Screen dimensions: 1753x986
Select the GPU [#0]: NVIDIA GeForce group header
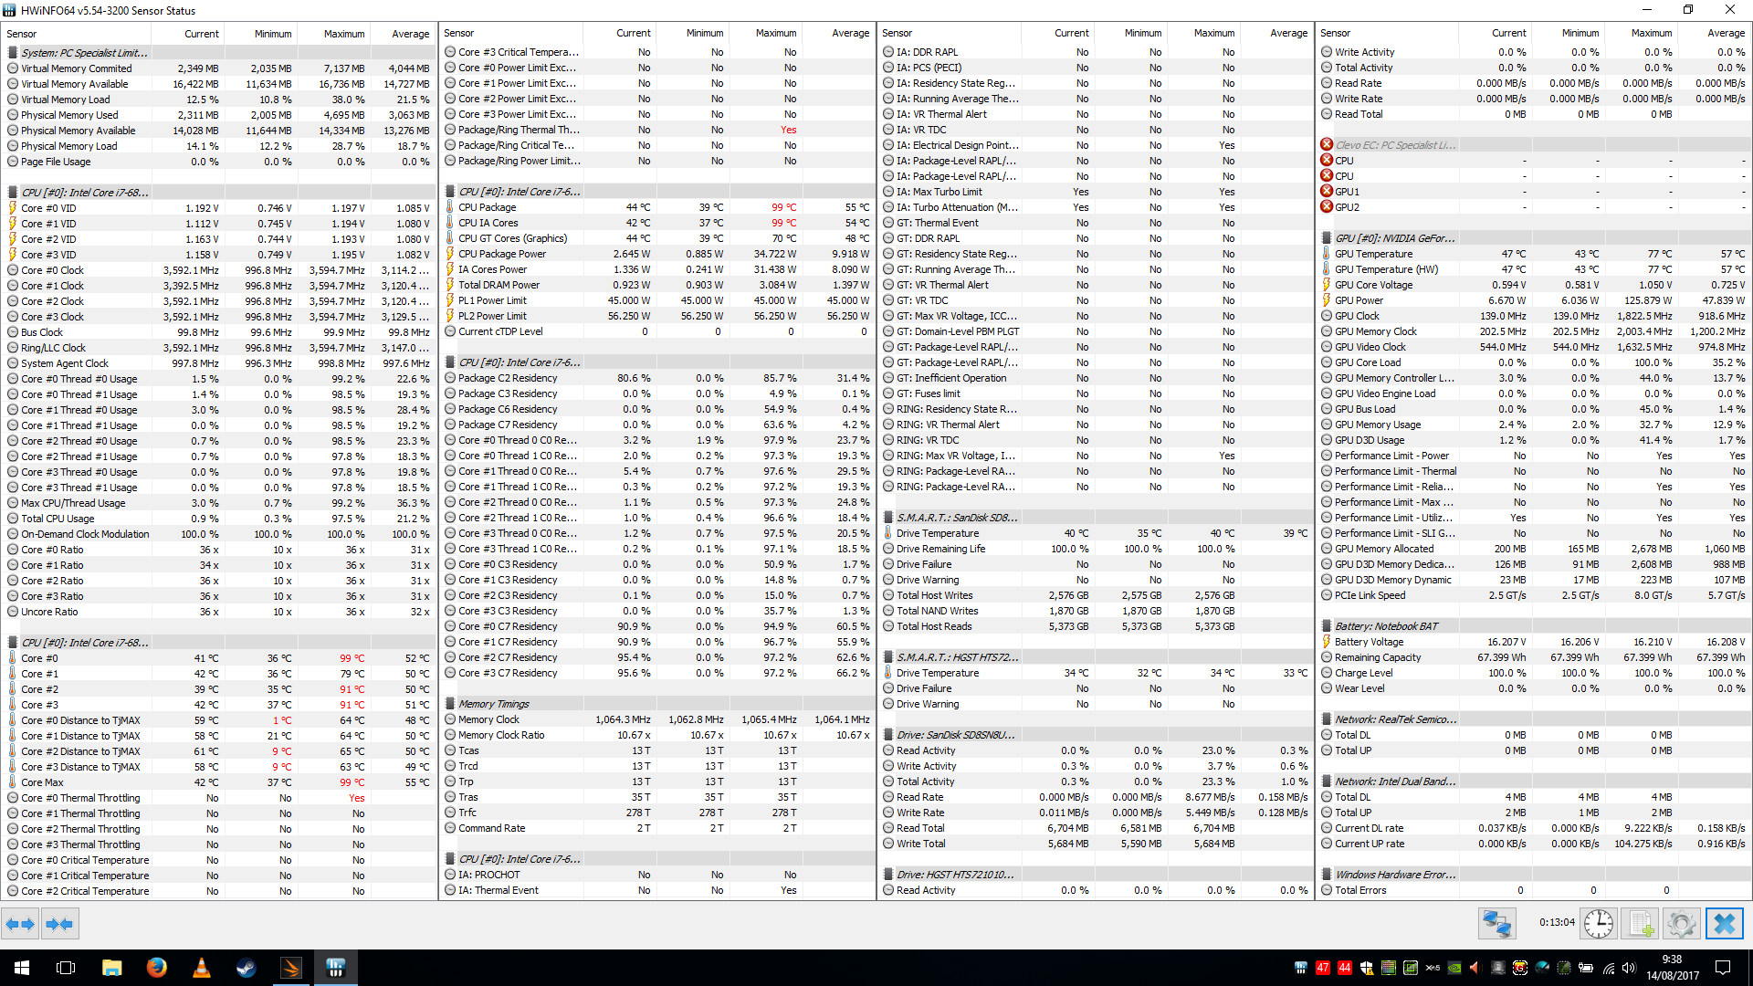tap(1533, 238)
